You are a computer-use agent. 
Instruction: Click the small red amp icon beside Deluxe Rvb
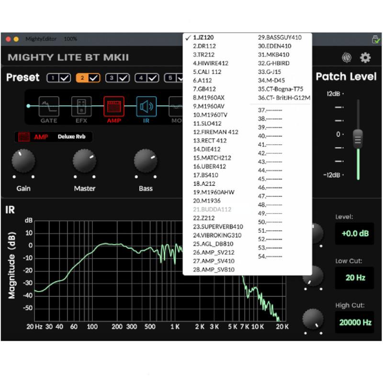[x=24, y=137]
